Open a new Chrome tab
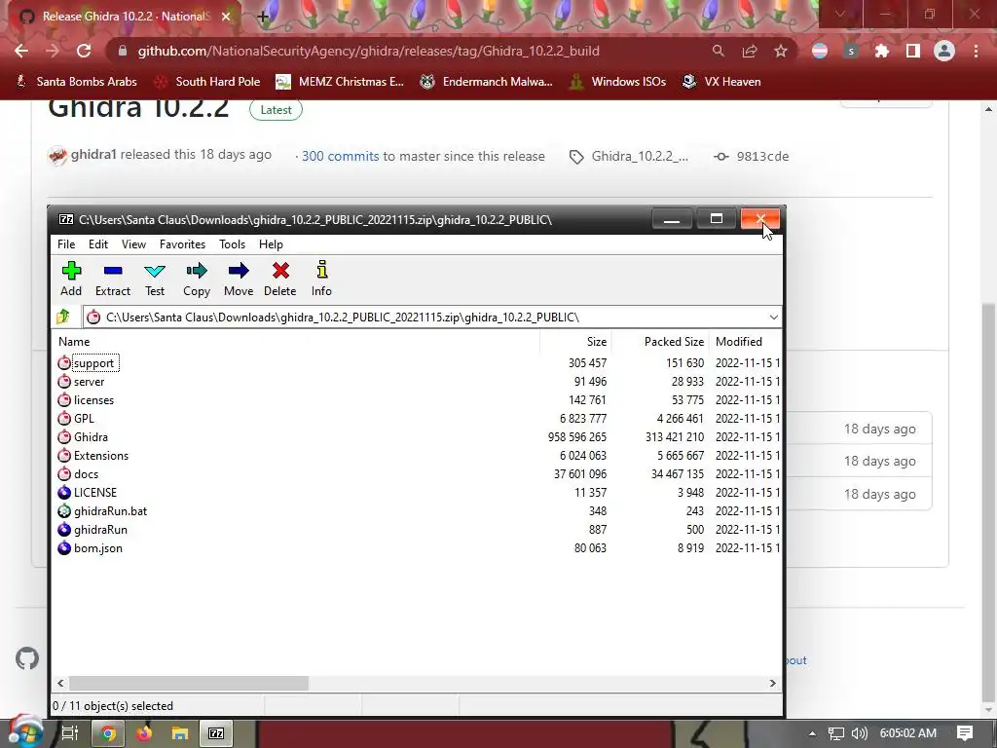The height and width of the screenshot is (748, 997). pyautogui.click(x=263, y=17)
